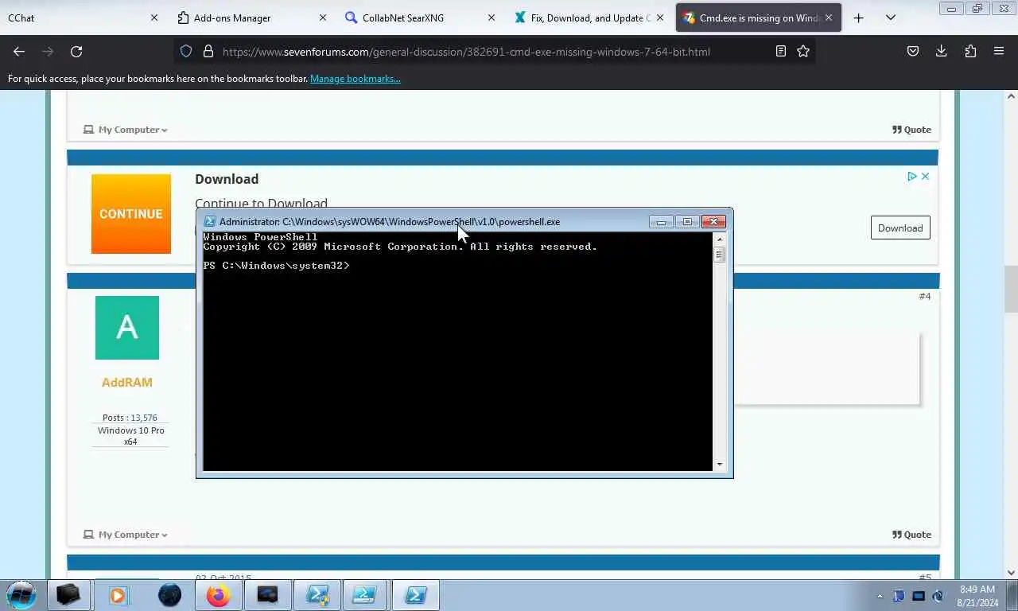Click the sevenforums URL address field
Screen dimensions: 1018x611
coord(493,52)
